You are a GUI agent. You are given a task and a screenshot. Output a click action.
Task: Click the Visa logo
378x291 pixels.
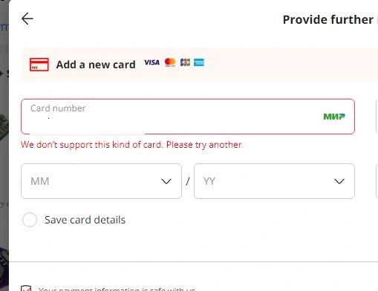click(x=151, y=62)
